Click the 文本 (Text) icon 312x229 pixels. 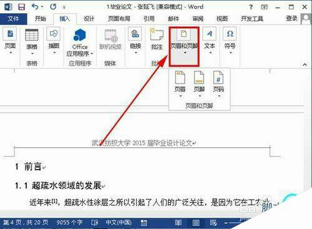pos(209,34)
